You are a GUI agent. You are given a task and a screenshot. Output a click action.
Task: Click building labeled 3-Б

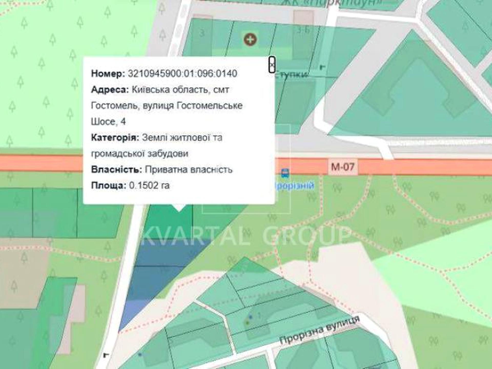point(303,30)
